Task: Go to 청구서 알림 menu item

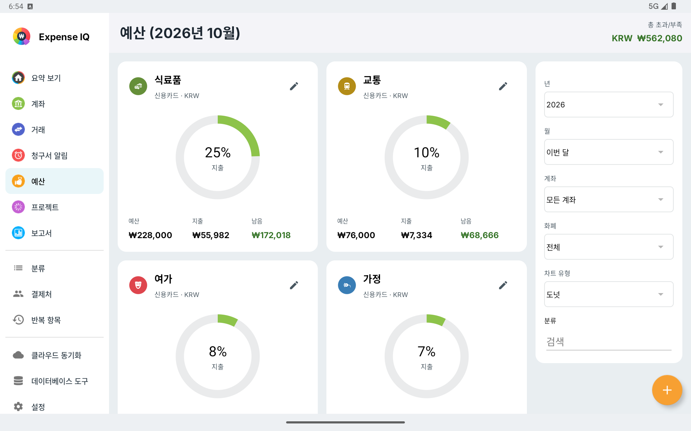Action: tap(54, 155)
